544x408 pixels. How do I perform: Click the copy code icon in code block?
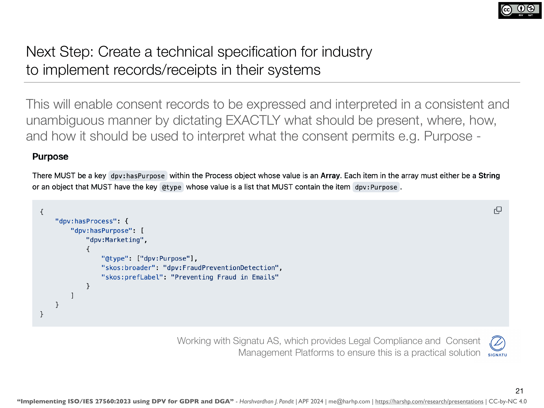[498, 210]
